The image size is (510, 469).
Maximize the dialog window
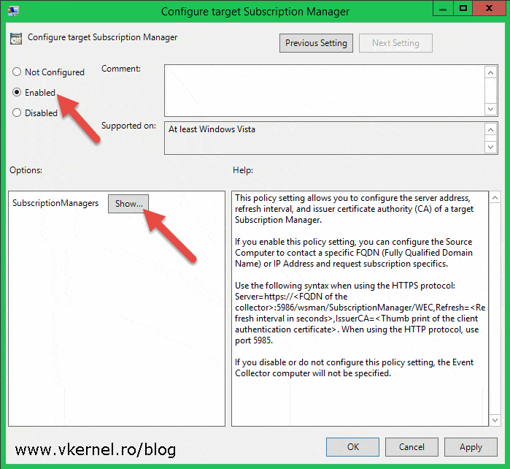point(463,9)
